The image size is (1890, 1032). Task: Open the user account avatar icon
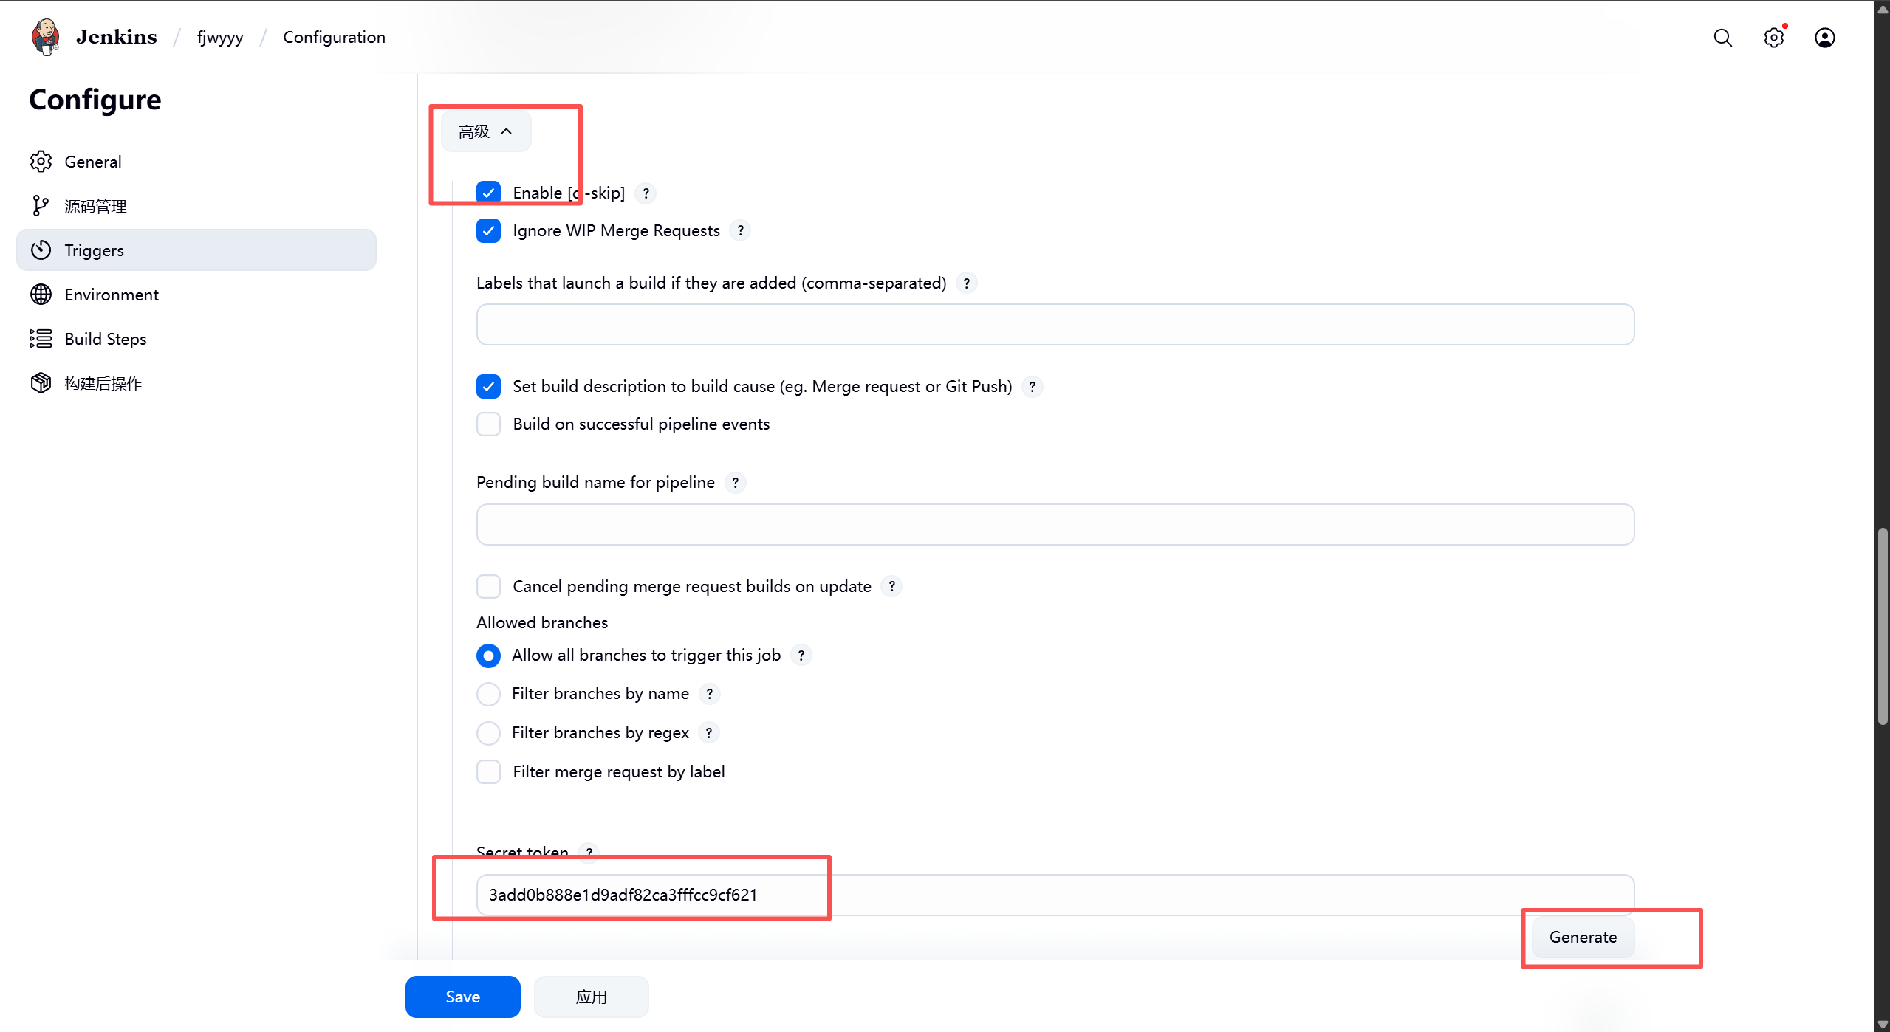click(x=1824, y=38)
